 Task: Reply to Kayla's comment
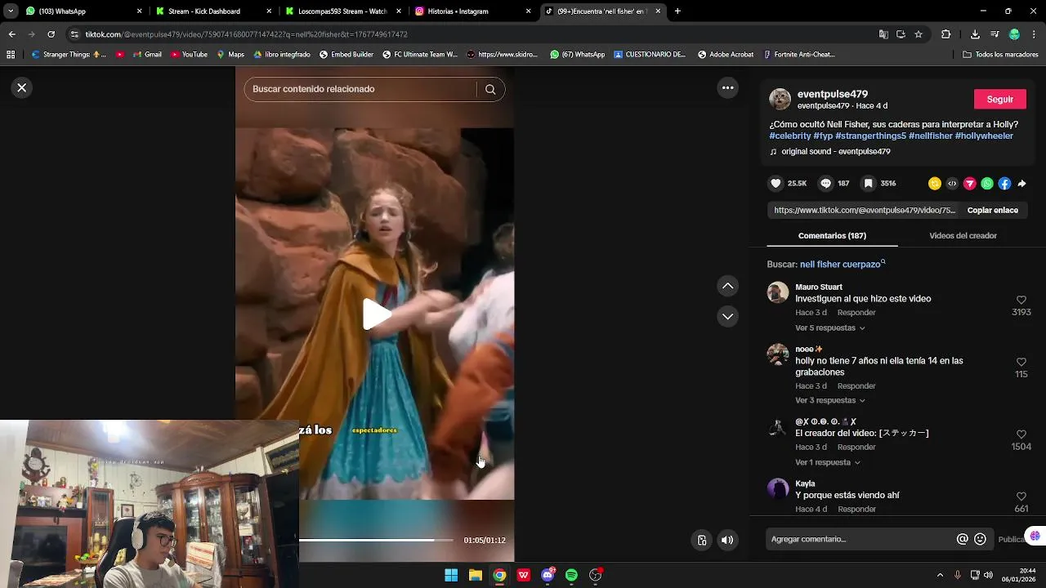point(856,509)
